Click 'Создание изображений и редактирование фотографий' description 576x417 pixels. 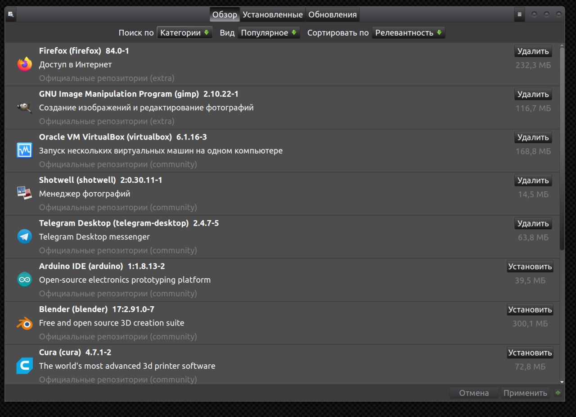tap(146, 108)
